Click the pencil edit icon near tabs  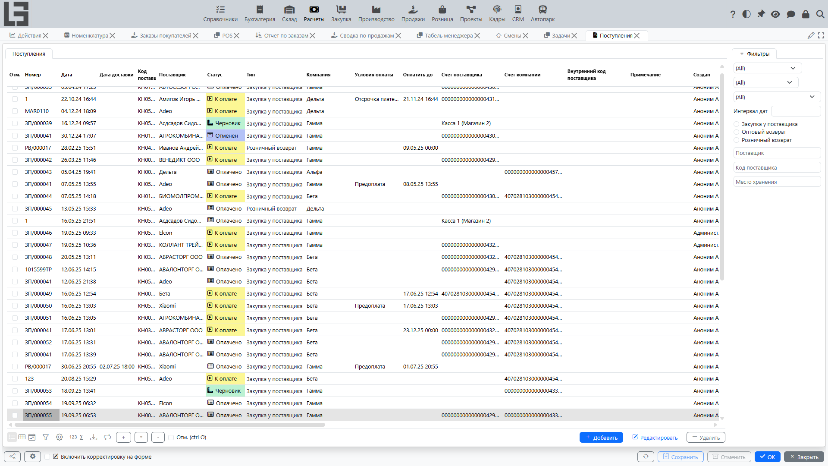pos(811,35)
